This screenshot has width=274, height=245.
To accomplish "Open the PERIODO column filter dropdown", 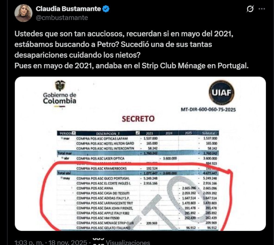I will click(74, 133).
